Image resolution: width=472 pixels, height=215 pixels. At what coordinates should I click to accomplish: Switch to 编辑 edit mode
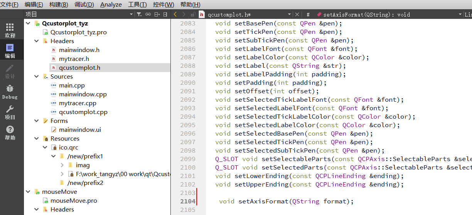coord(10,50)
